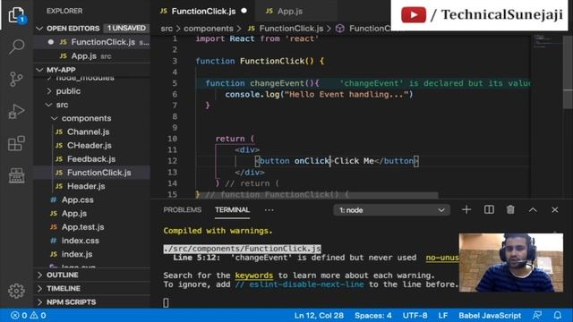Click the FunctionClick symbol icon in breadcrumb
This screenshot has width=573, height=322.
pos(340,29)
